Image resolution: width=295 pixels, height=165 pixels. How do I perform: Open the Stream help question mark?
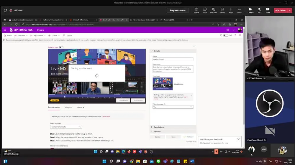tap(233, 30)
